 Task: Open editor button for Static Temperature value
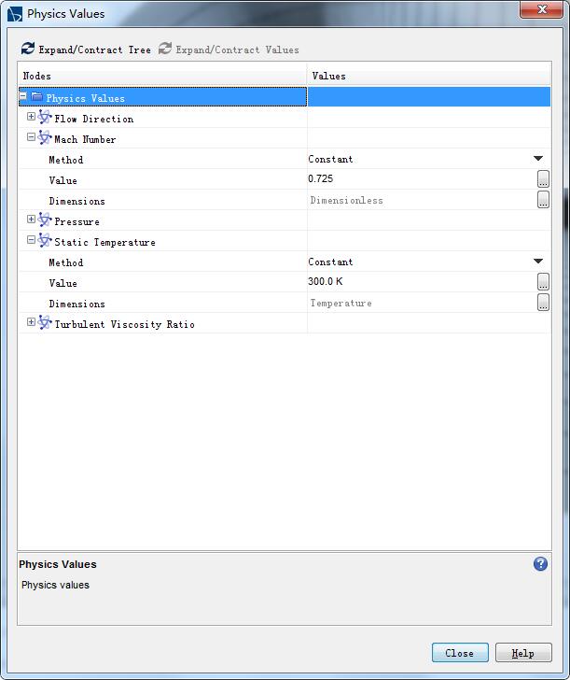coord(543,282)
